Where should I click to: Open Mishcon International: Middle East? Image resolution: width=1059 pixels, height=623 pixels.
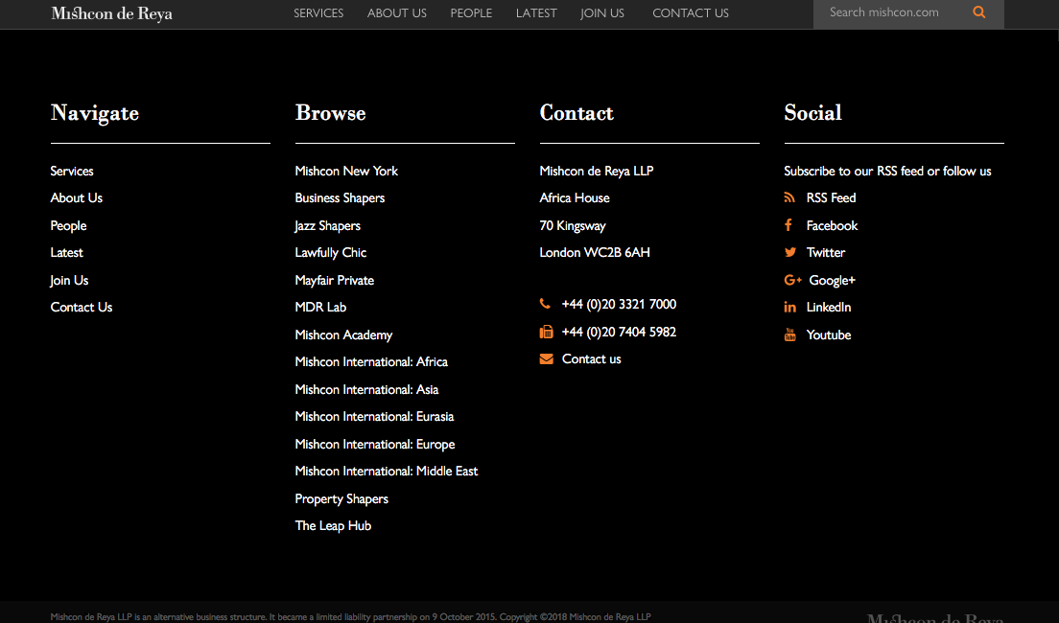pyautogui.click(x=386, y=472)
